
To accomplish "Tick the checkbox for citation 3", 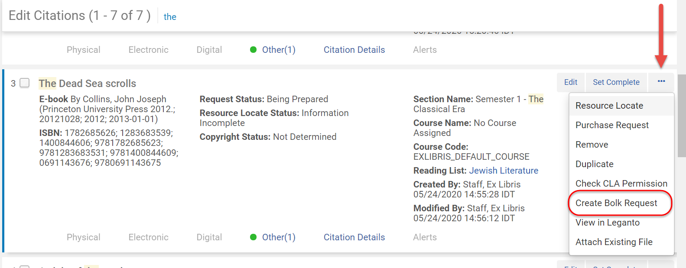I will click(25, 83).
